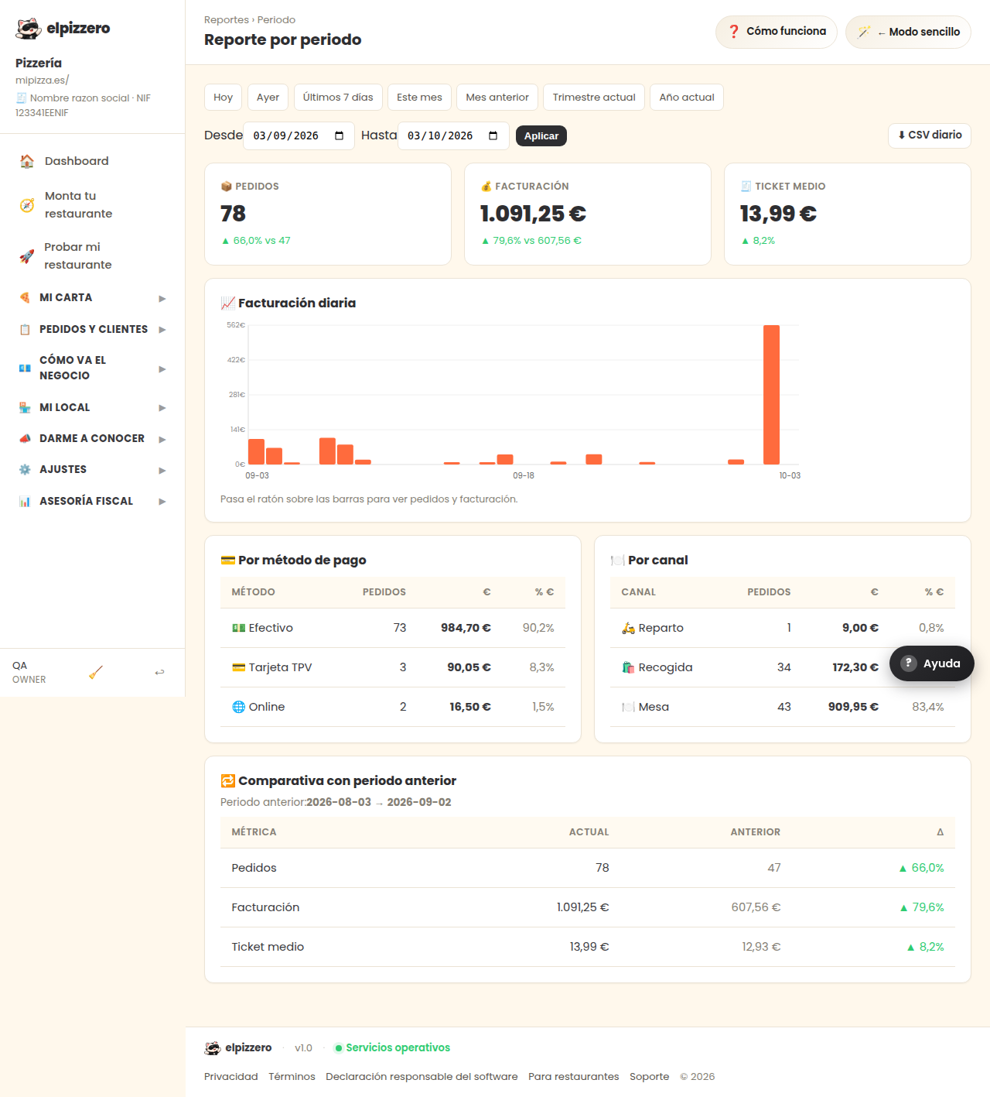Click the Dashboard house icon
990x1097 pixels.
tap(27, 161)
